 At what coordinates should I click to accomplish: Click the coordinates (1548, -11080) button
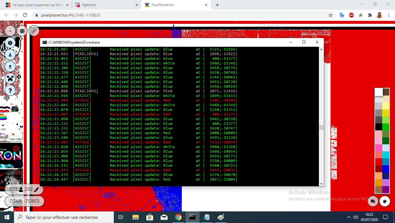tap(24, 201)
